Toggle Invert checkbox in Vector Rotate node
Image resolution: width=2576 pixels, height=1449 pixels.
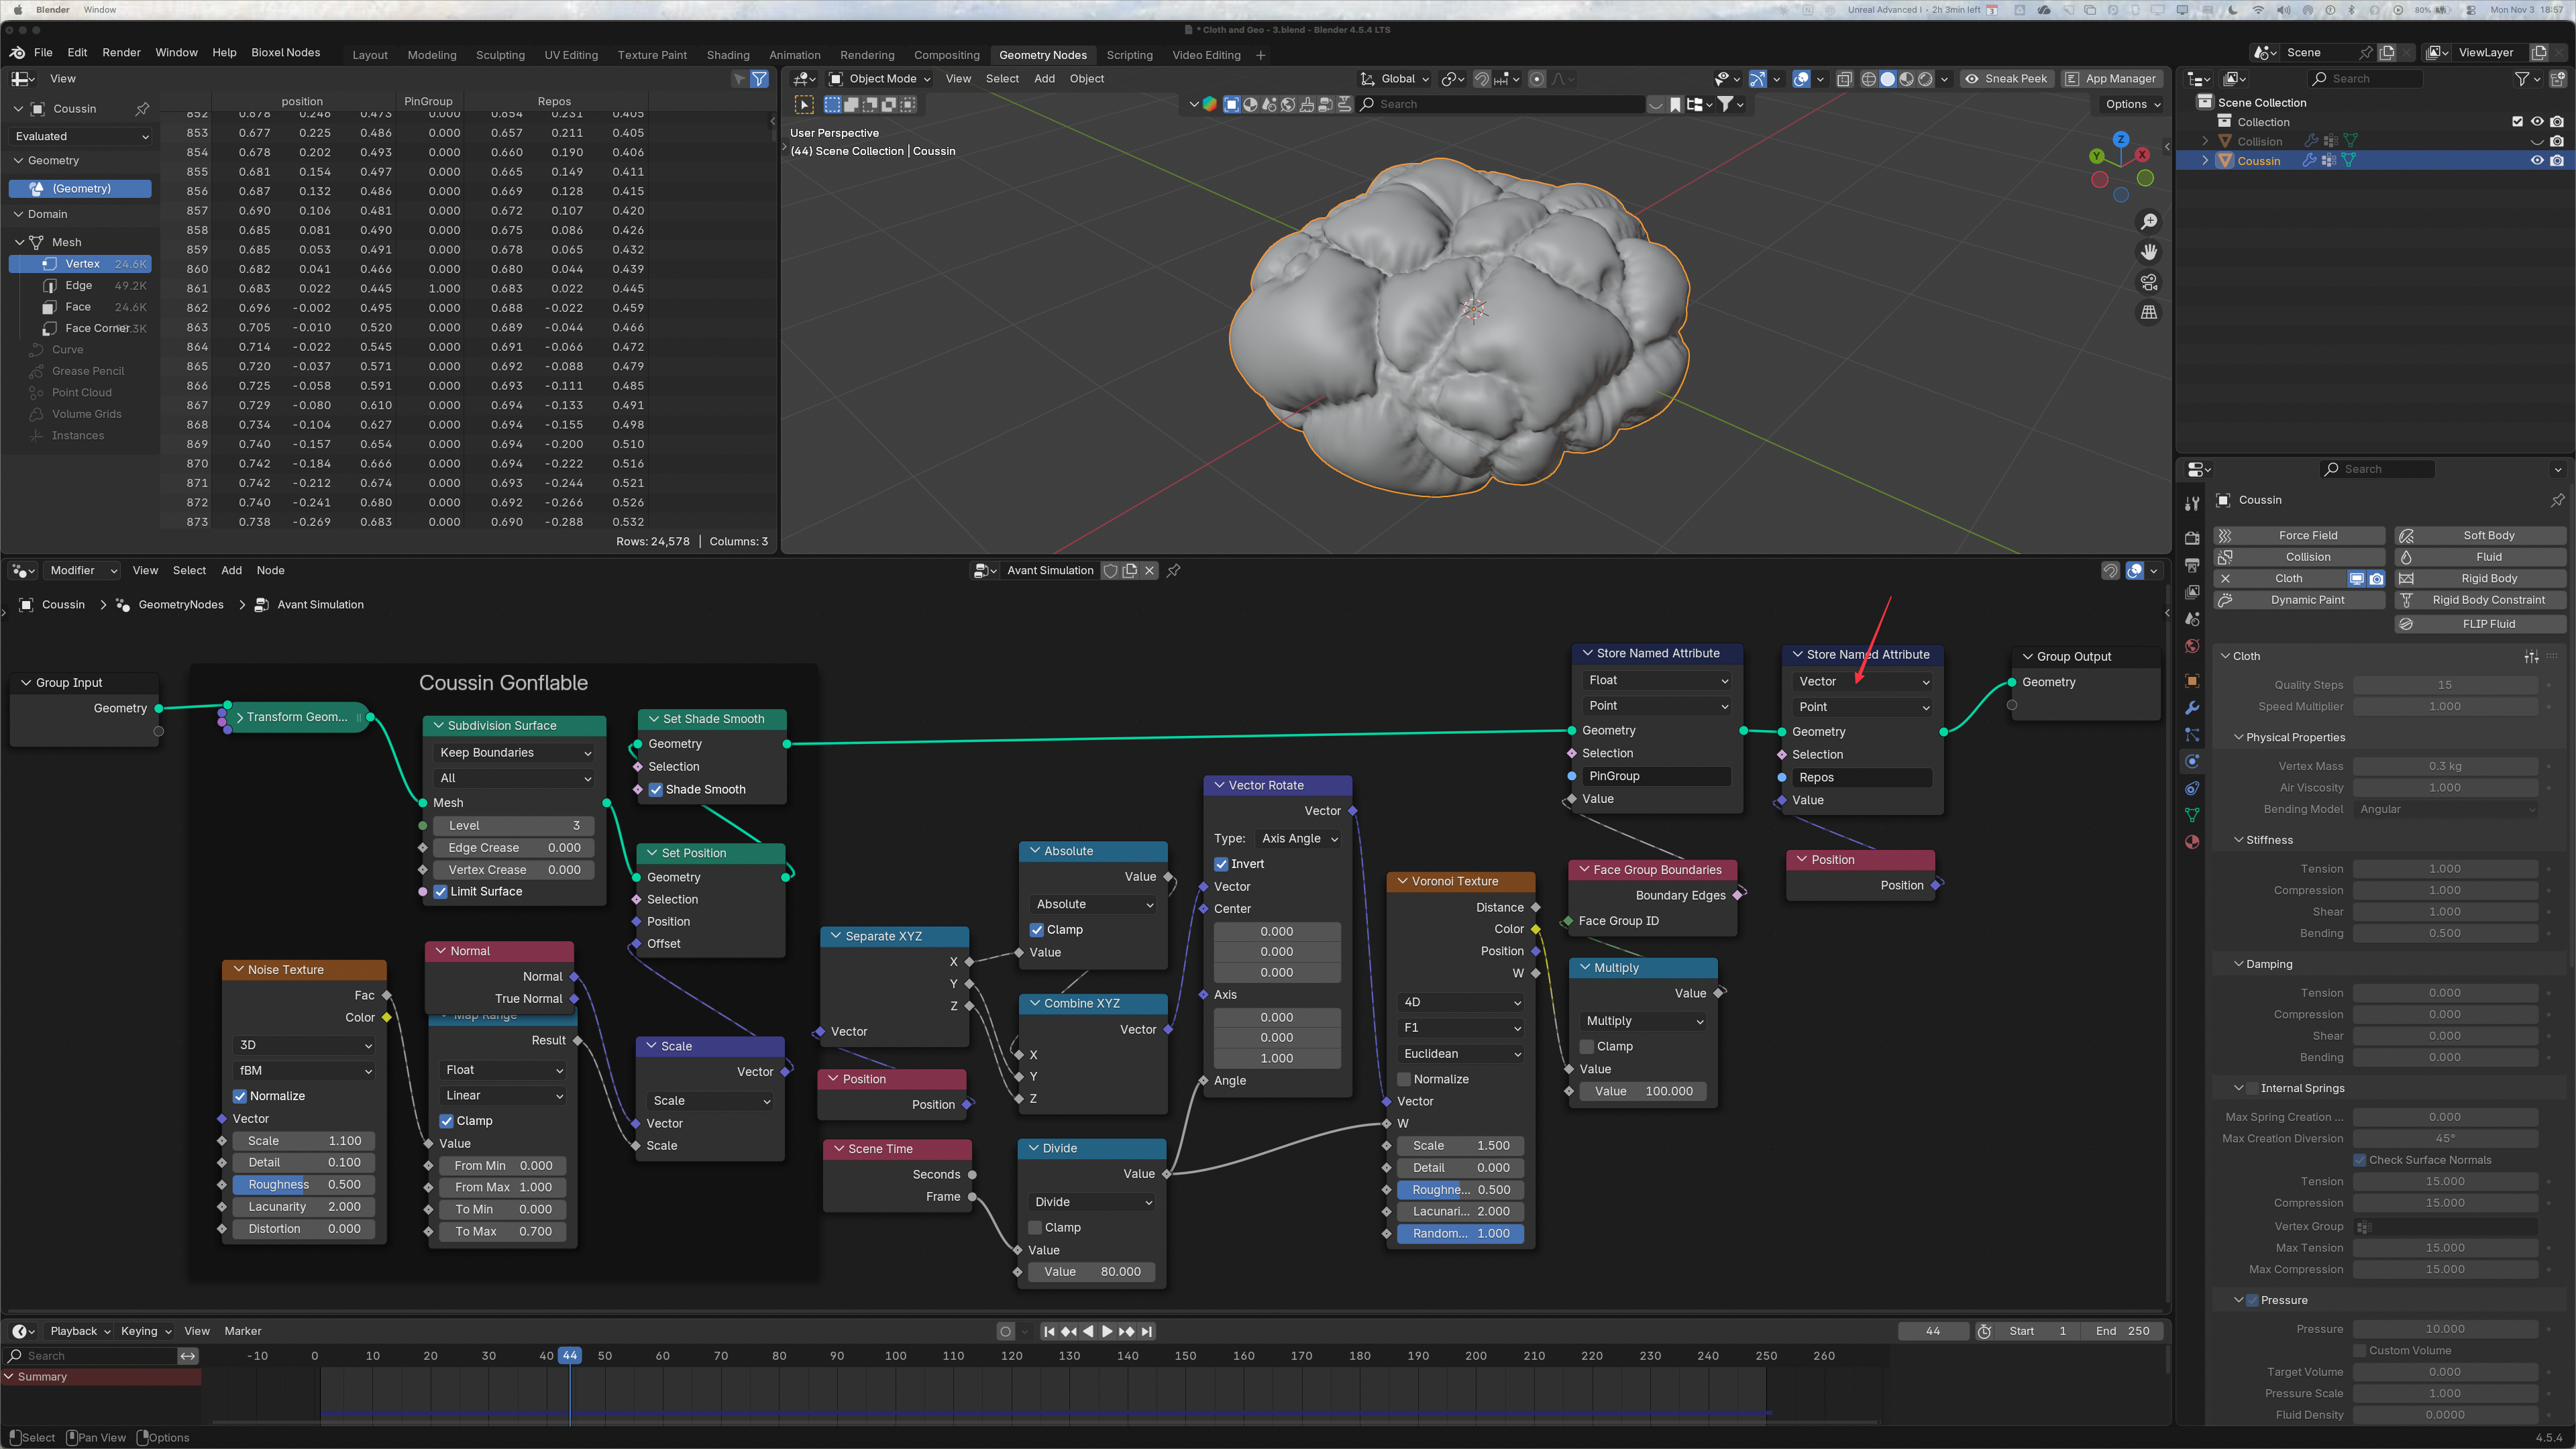1221,864
